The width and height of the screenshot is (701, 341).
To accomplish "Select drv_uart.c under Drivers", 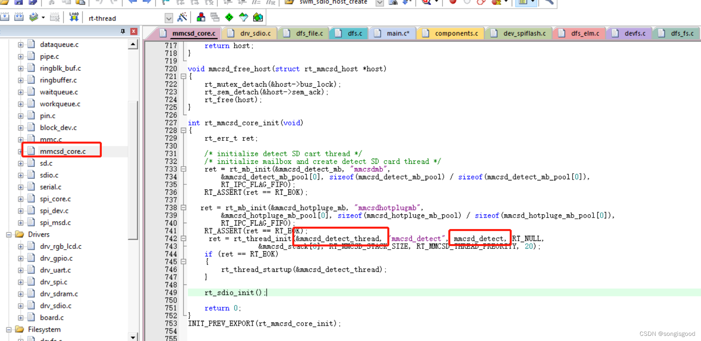I will pos(55,270).
